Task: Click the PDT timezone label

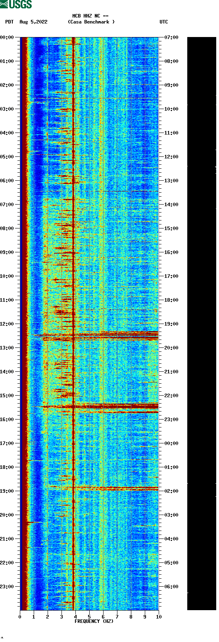Action: coord(9,22)
